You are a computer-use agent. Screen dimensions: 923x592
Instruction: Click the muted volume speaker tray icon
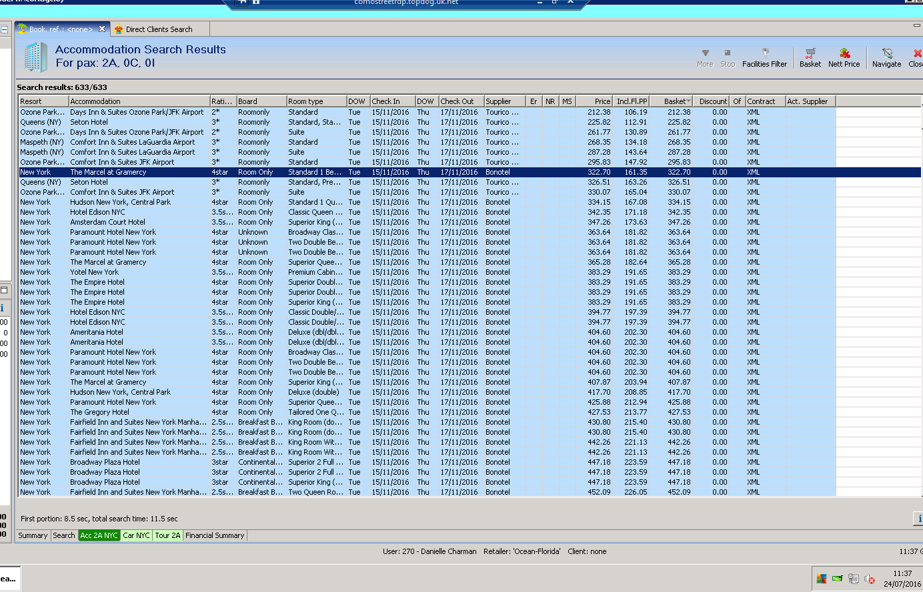pos(870,579)
